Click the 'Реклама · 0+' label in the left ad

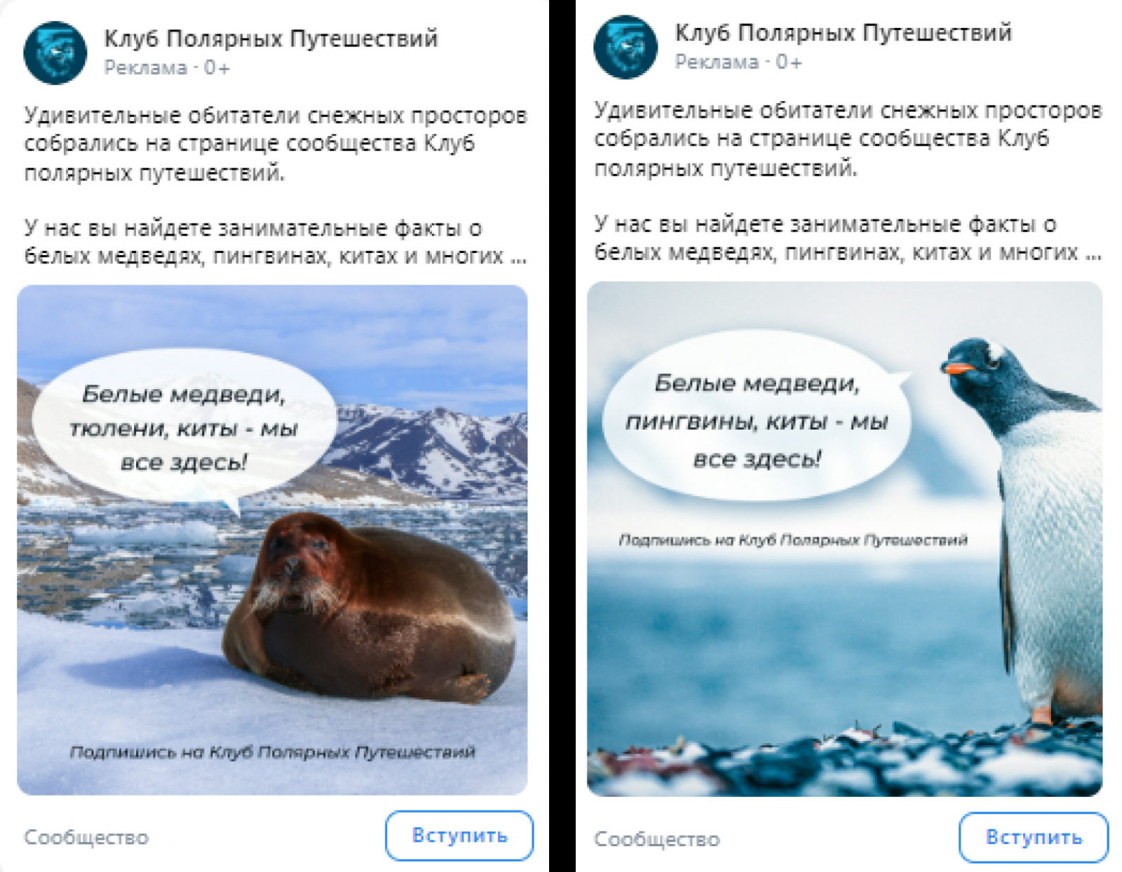pyautogui.click(x=167, y=68)
